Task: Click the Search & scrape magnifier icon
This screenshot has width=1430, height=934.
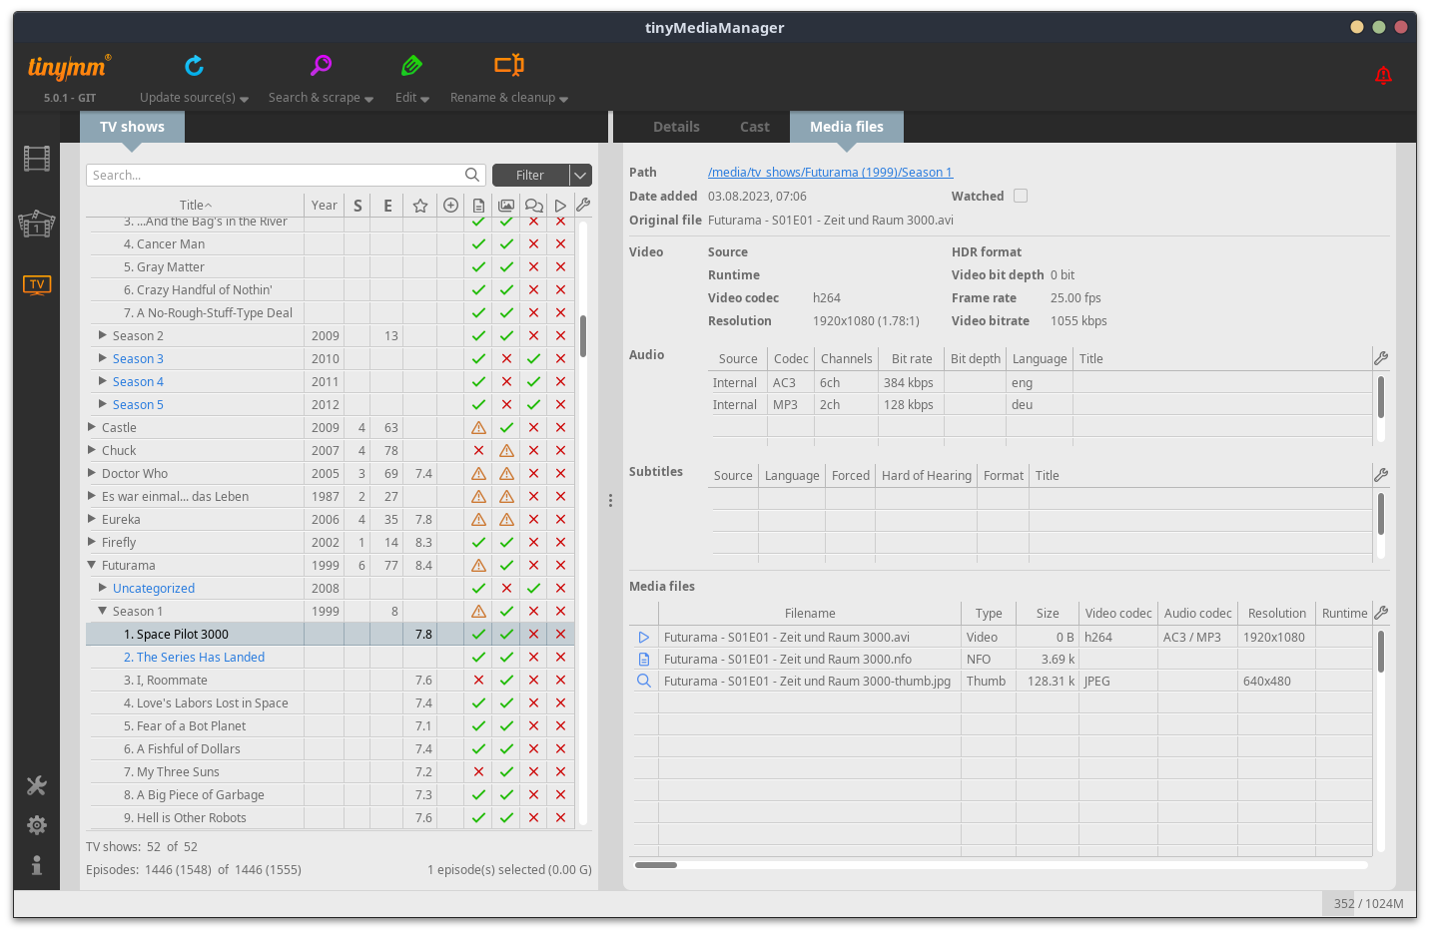Action: (x=321, y=66)
